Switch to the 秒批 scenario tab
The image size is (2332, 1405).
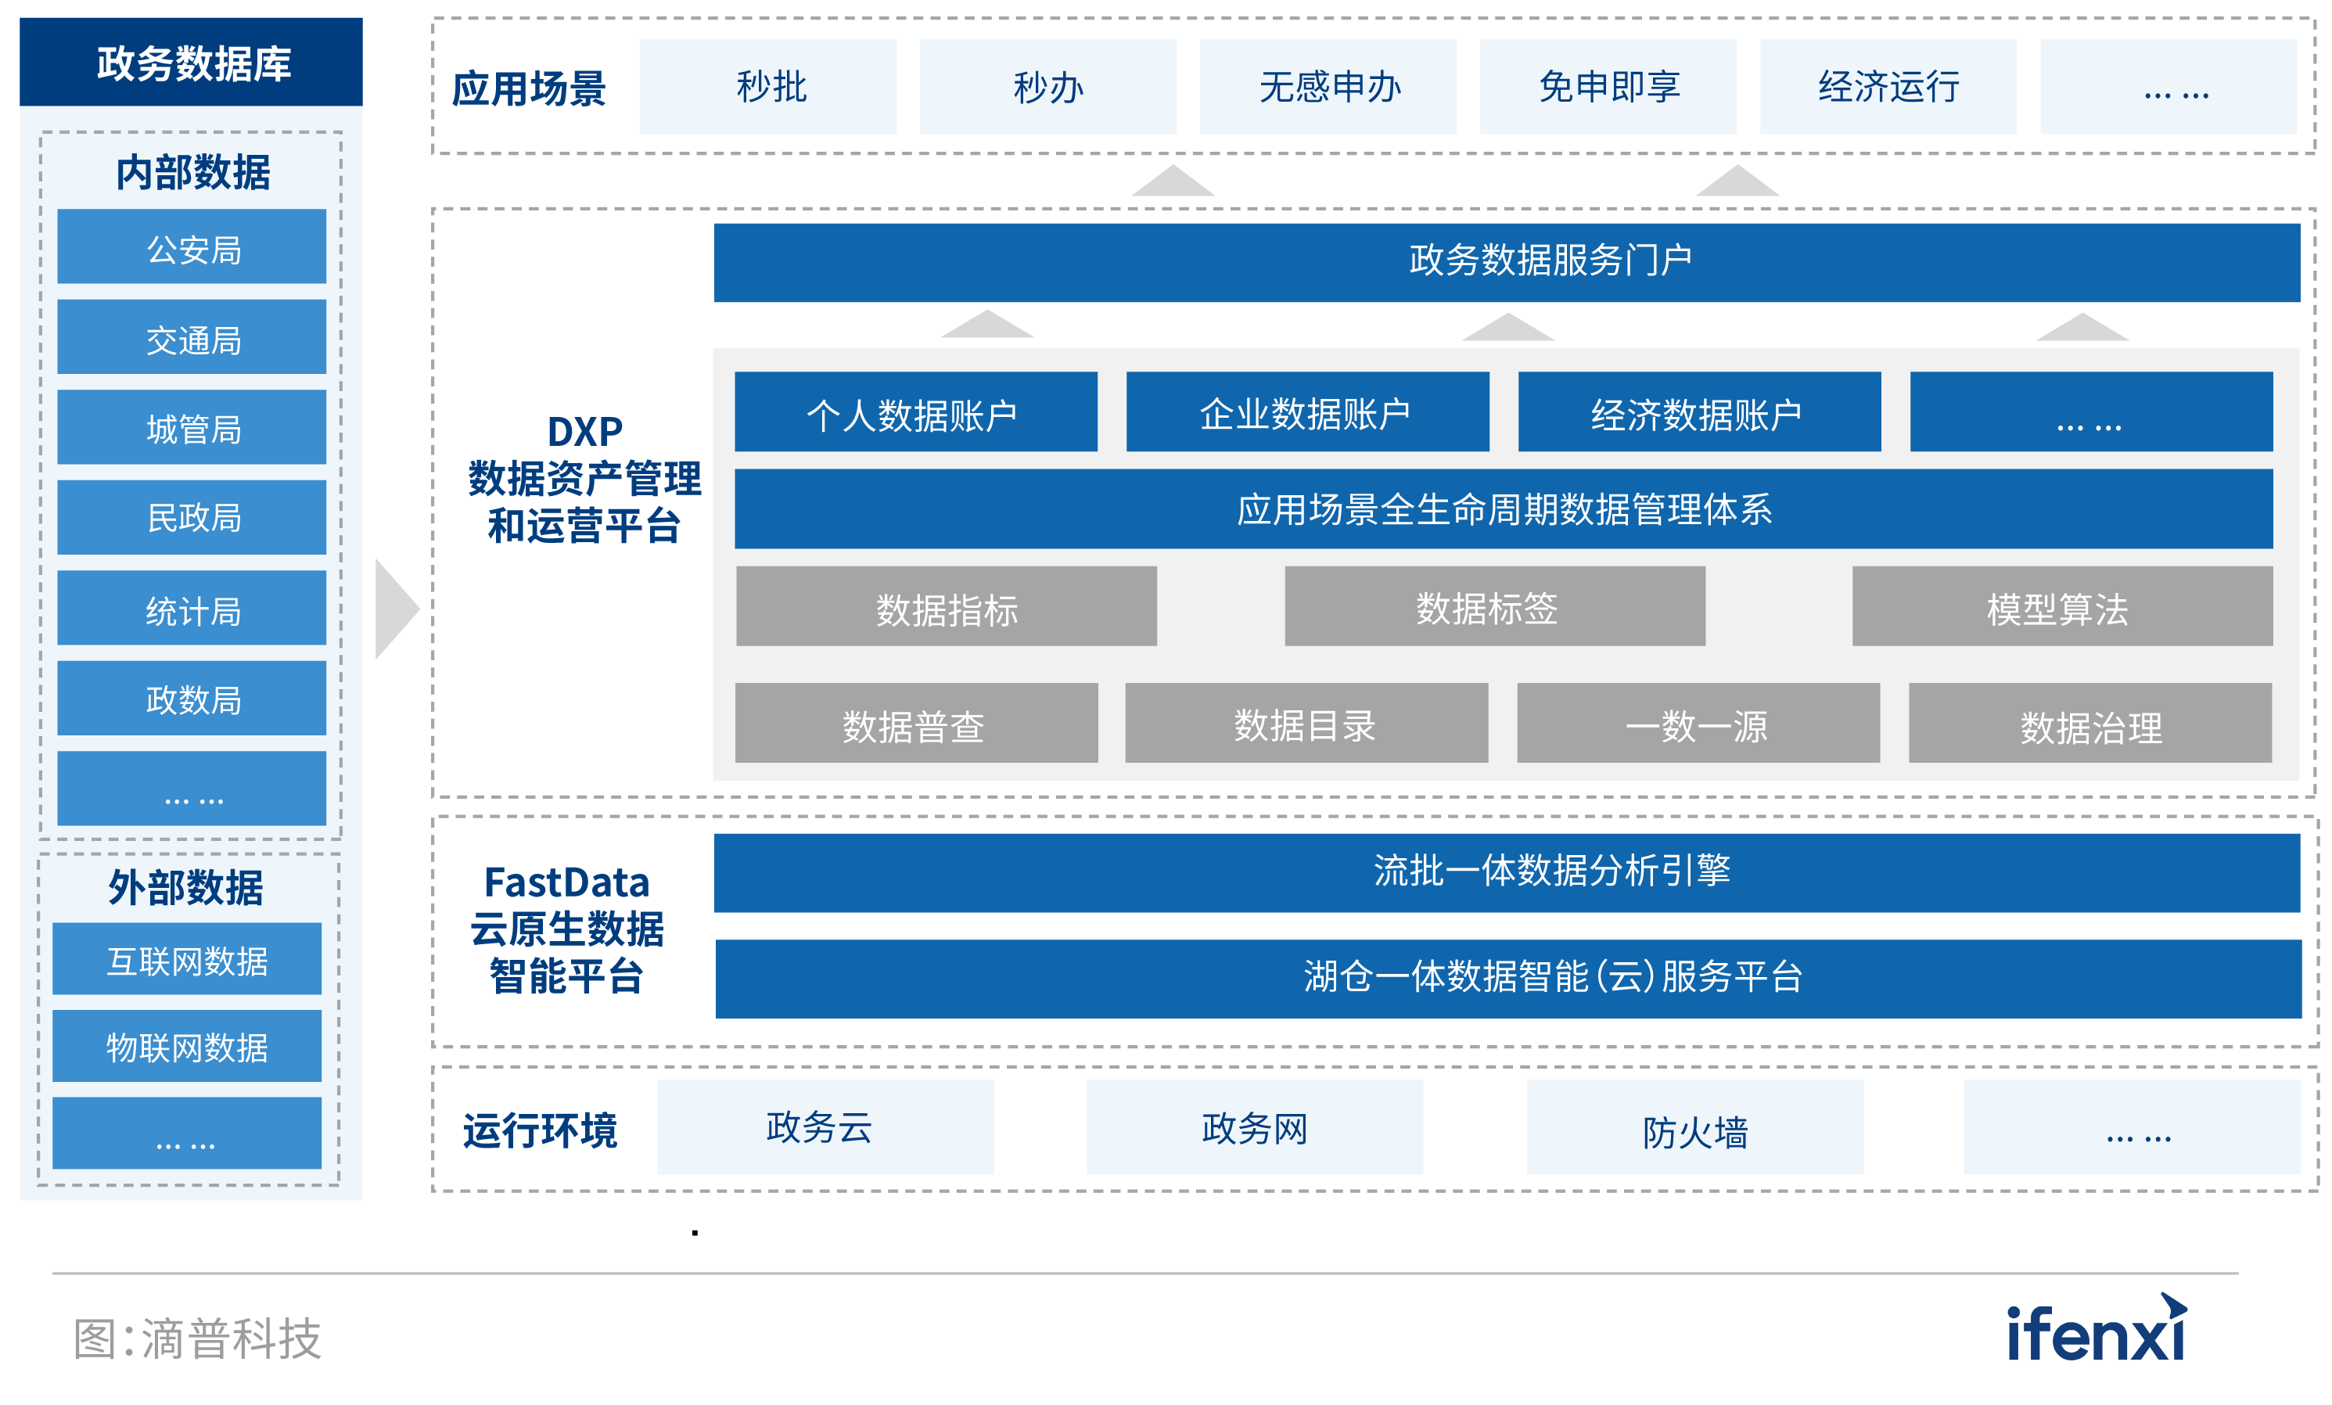pos(767,86)
